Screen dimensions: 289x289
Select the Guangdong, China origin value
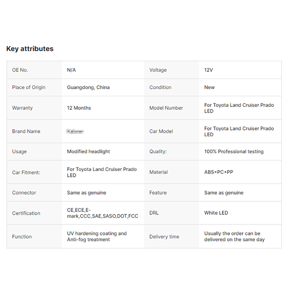88,87
